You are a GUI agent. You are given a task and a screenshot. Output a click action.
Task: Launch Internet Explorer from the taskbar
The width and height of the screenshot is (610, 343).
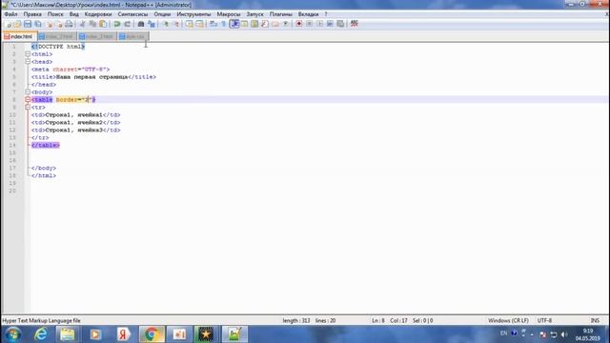pyautogui.click(x=40, y=334)
